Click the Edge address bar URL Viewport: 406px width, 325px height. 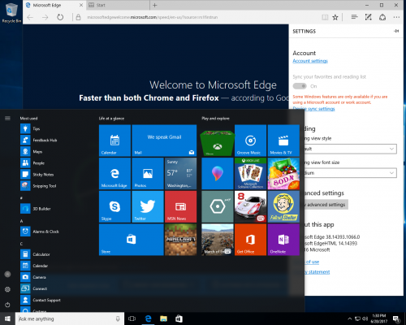point(152,17)
